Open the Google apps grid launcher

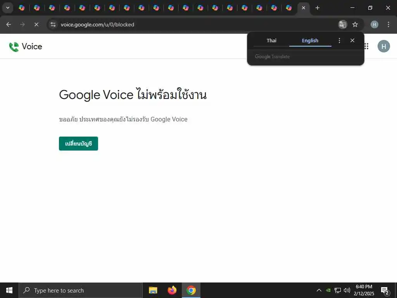(366, 47)
